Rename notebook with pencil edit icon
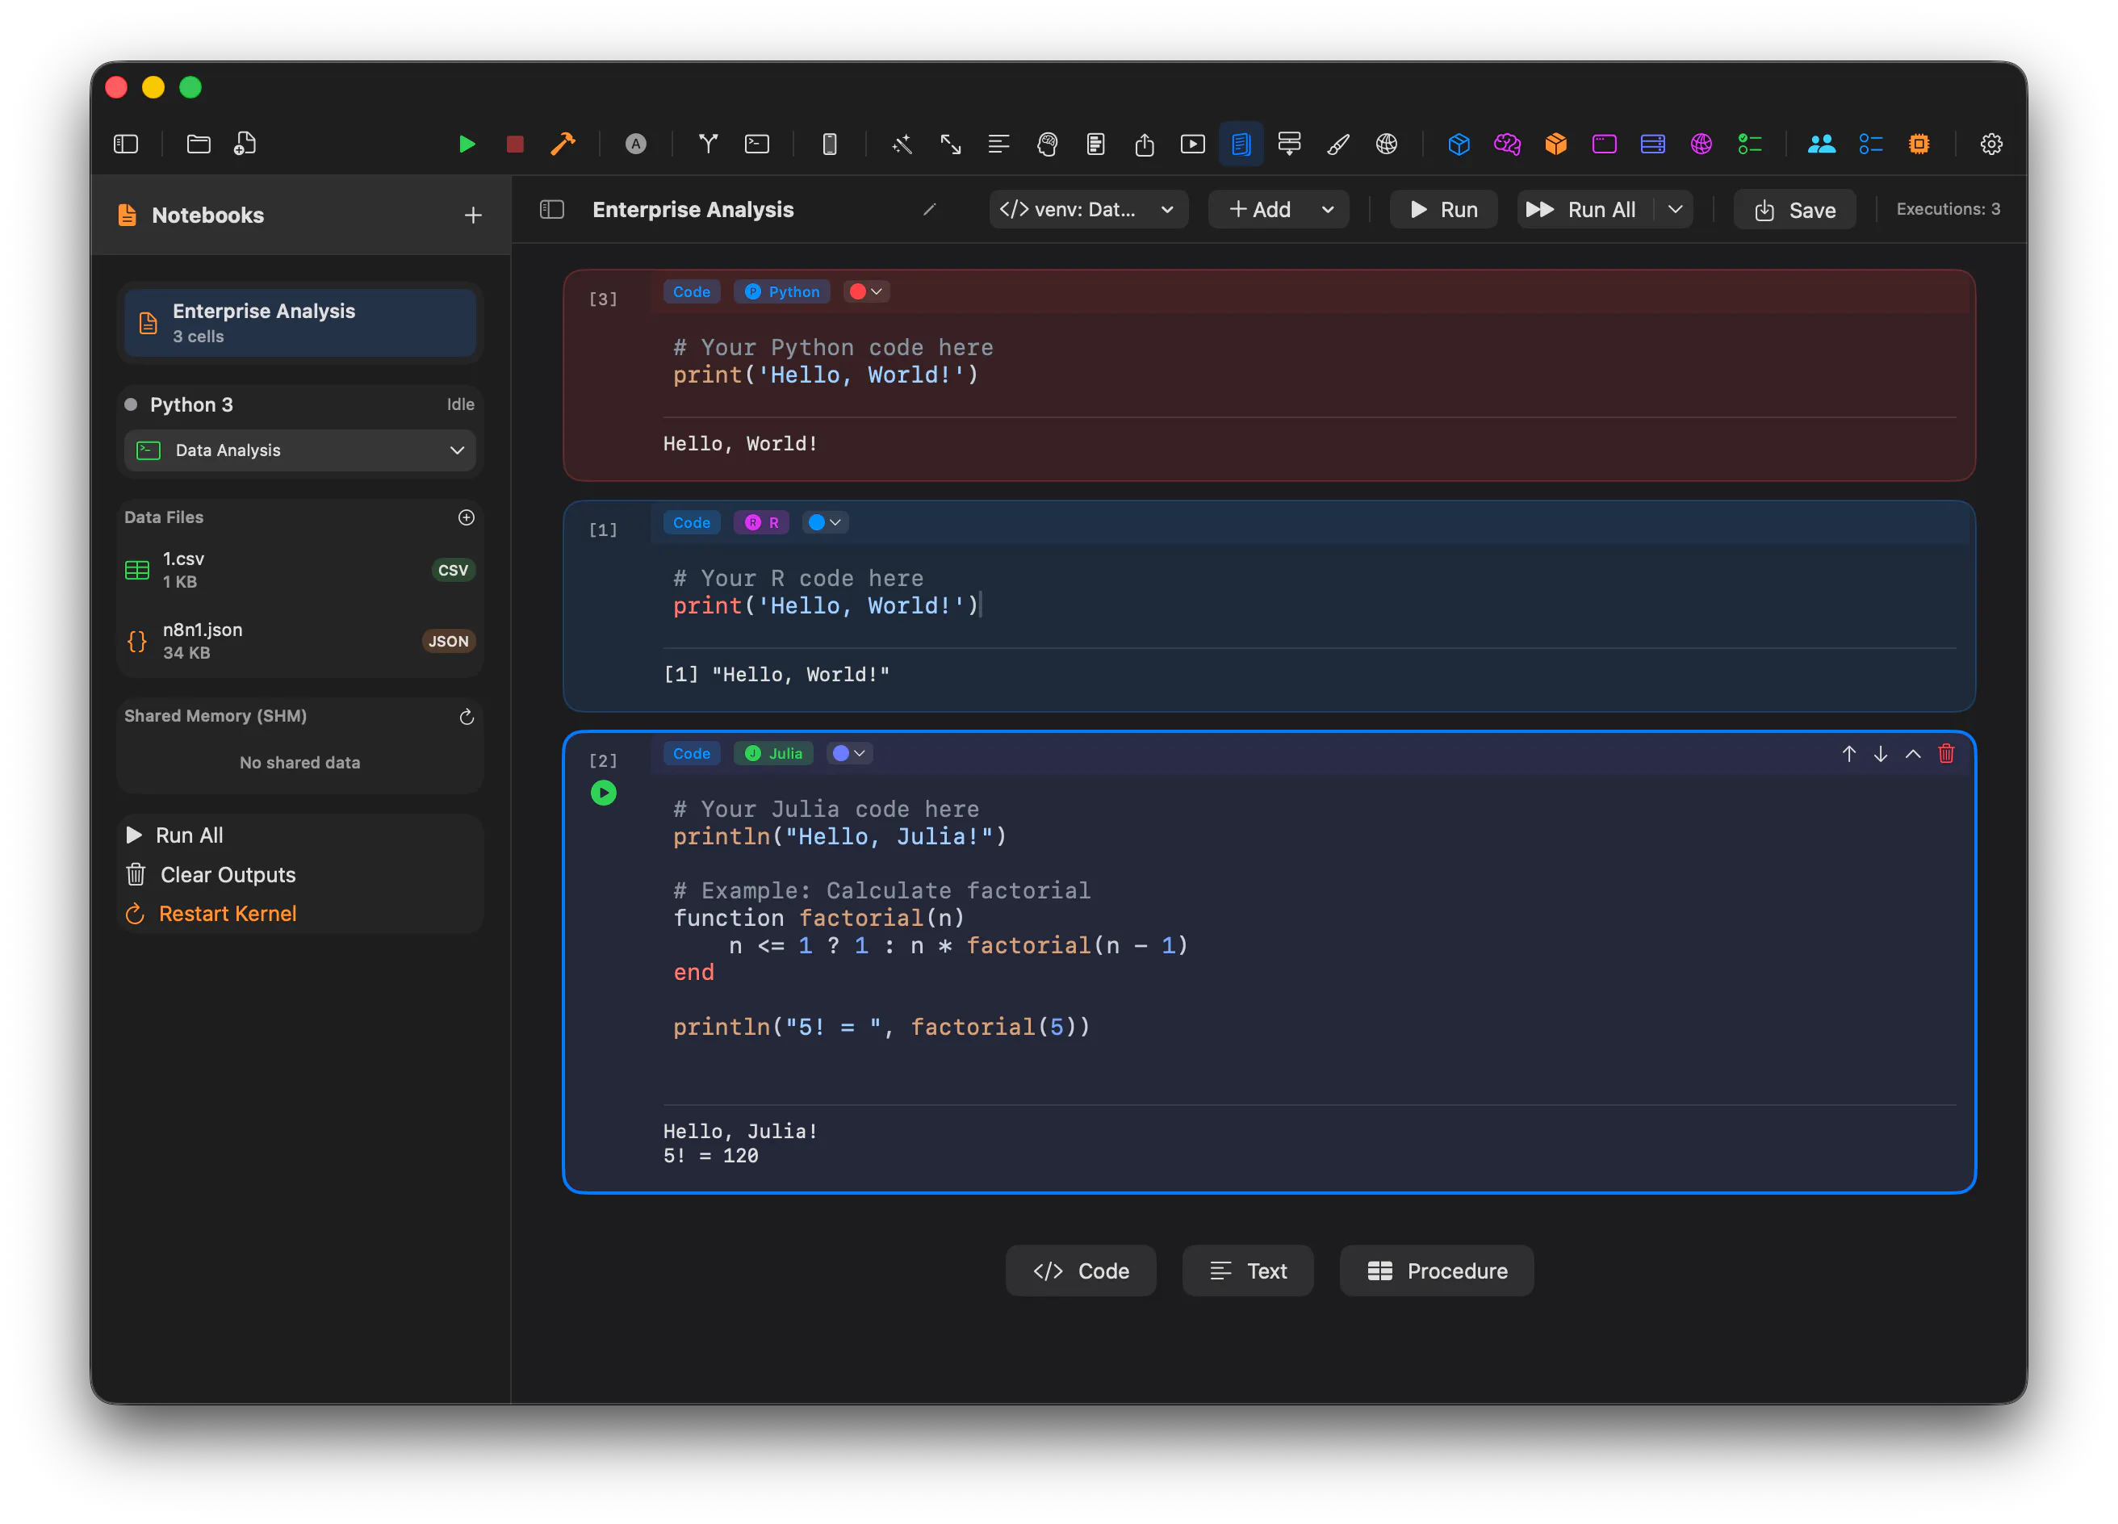The image size is (2118, 1524). click(929, 210)
